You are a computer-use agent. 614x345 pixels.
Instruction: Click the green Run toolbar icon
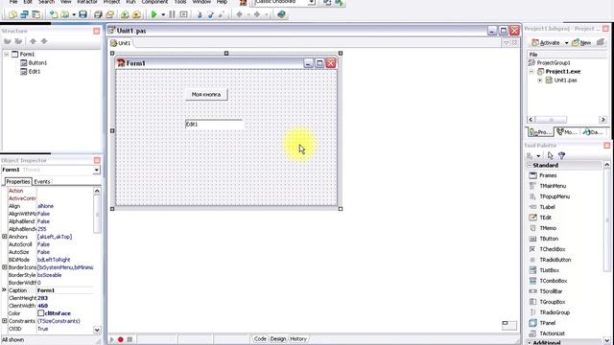click(153, 15)
